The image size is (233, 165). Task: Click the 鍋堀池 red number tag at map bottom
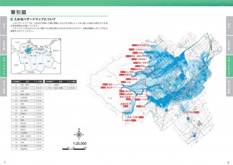coord(134,120)
